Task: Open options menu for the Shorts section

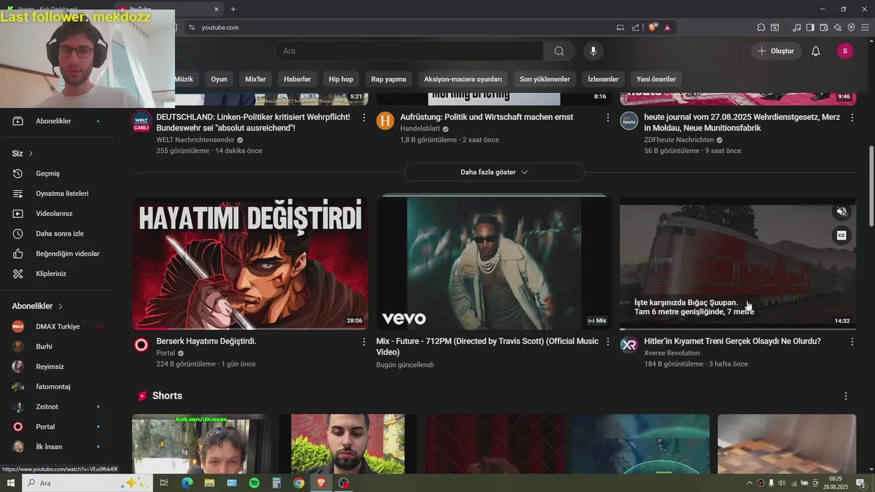Action: coord(846,396)
